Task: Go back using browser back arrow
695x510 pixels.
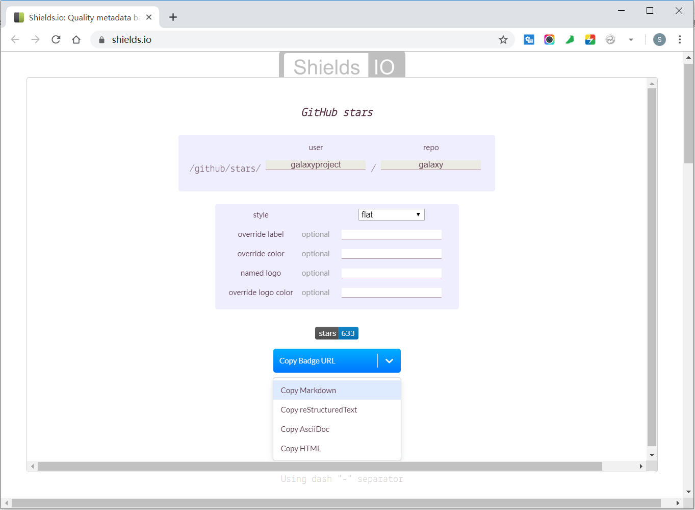Action: click(x=15, y=39)
